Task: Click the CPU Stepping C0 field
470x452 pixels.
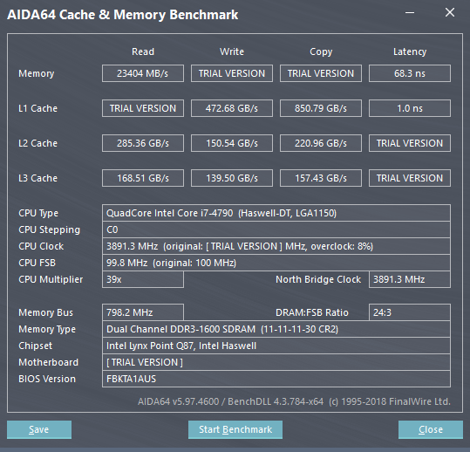Action: pos(276,229)
